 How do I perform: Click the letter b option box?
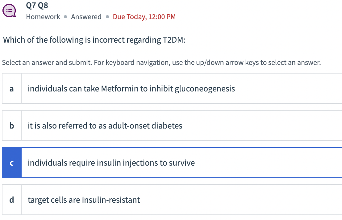(x=11, y=125)
